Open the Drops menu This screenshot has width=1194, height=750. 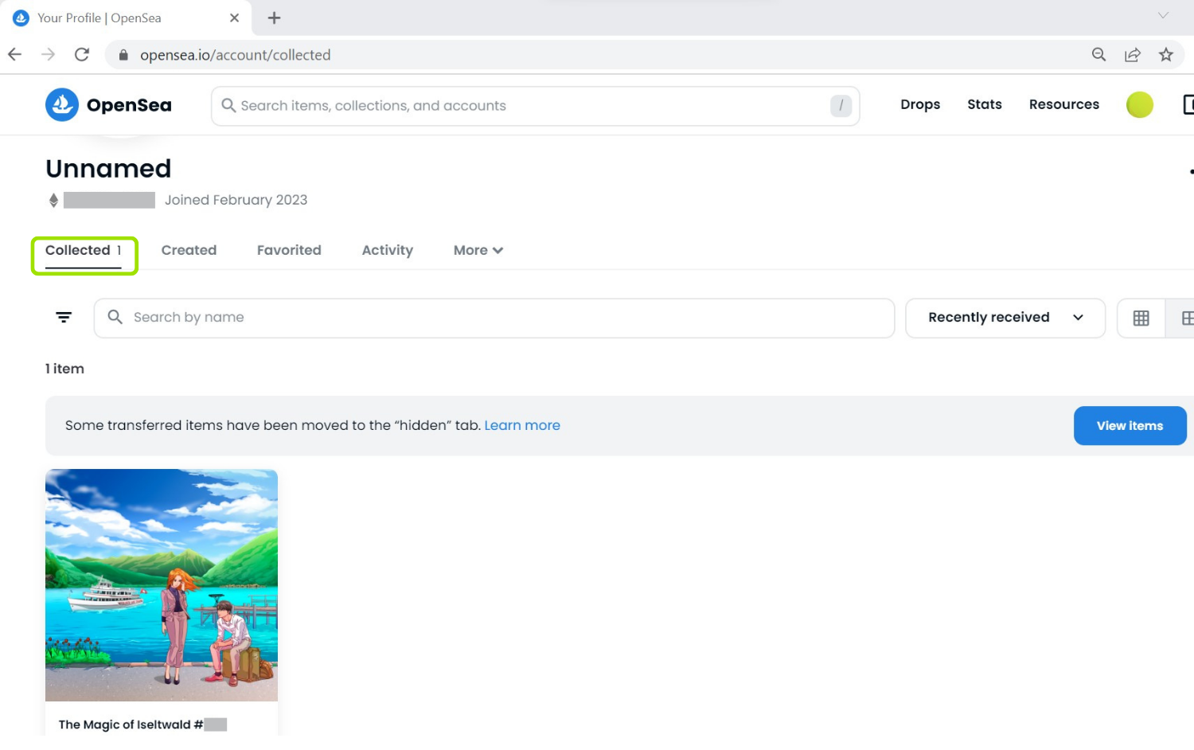920,104
